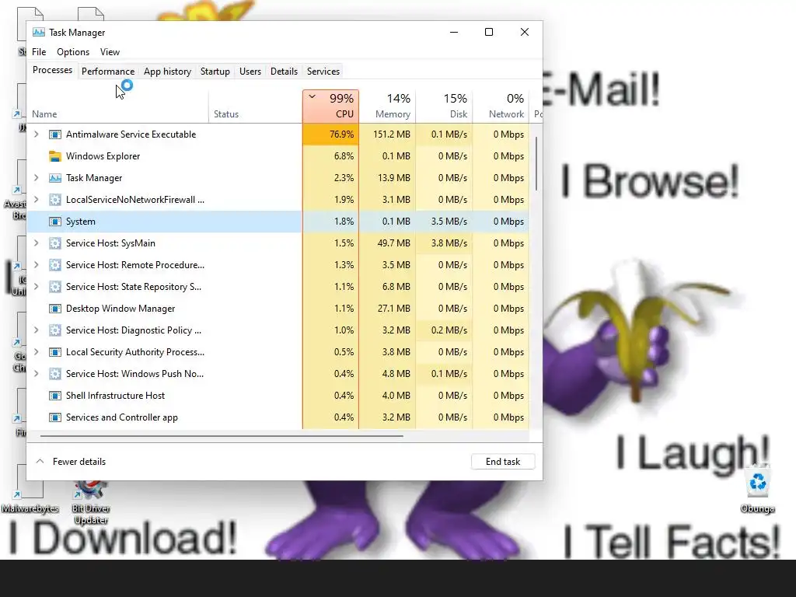Image resolution: width=796 pixels, height=597 pixels.
Task: Click the 3.8 MB/s disk value for SysMain
Action: (449, 243)
